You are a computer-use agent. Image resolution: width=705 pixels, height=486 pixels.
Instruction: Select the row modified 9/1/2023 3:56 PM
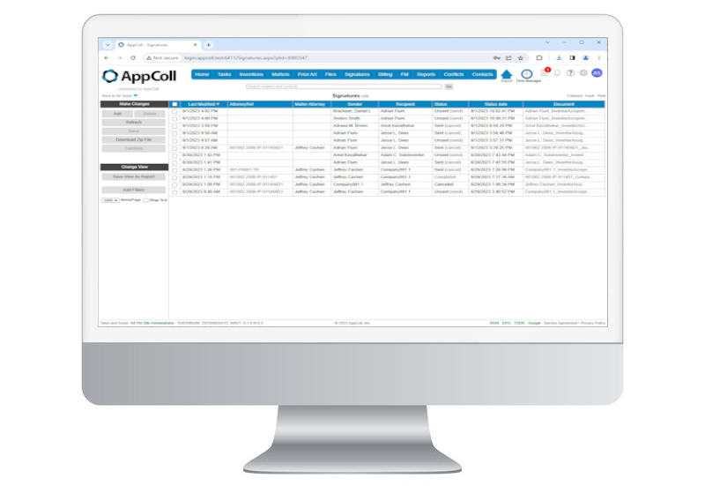click(174, 126)
